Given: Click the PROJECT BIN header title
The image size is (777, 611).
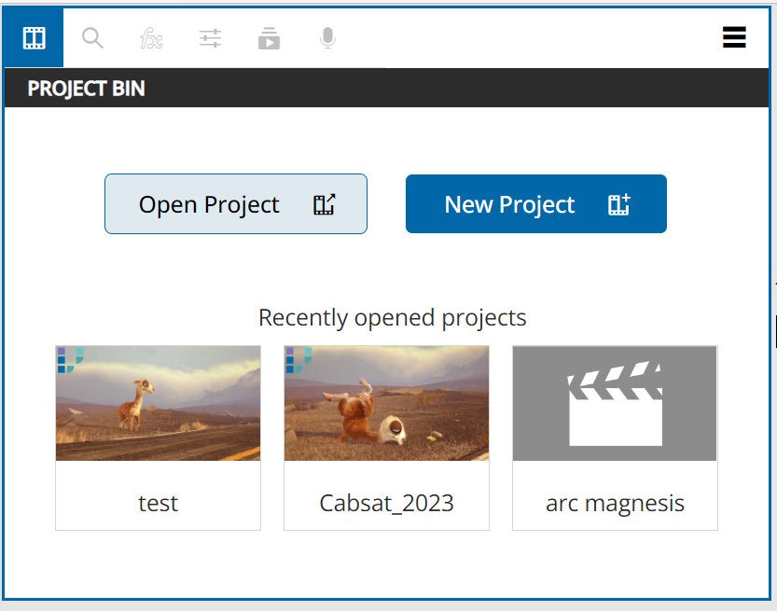Looking at the screenshot, I should (x=86, y=89).
